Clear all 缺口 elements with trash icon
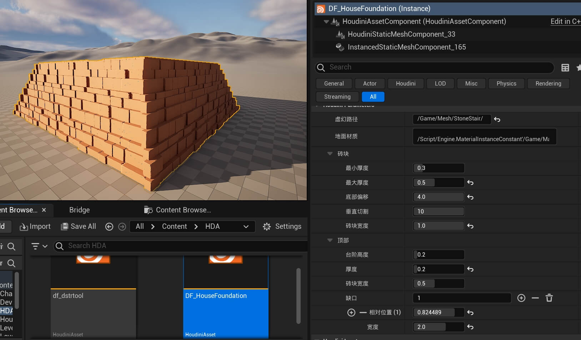Viewport: 581px width, 340px height. (x=549, y=298)
